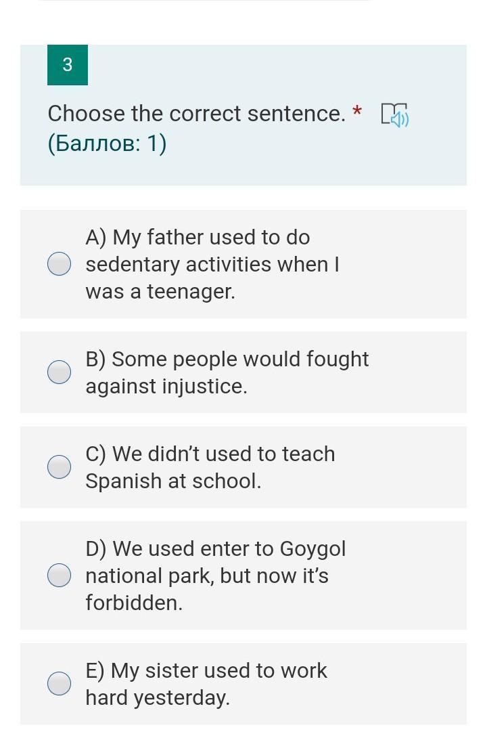Click 'hard yesterday.' line in option E
Viewport: 487px width, 736px height.
[158, 698]
